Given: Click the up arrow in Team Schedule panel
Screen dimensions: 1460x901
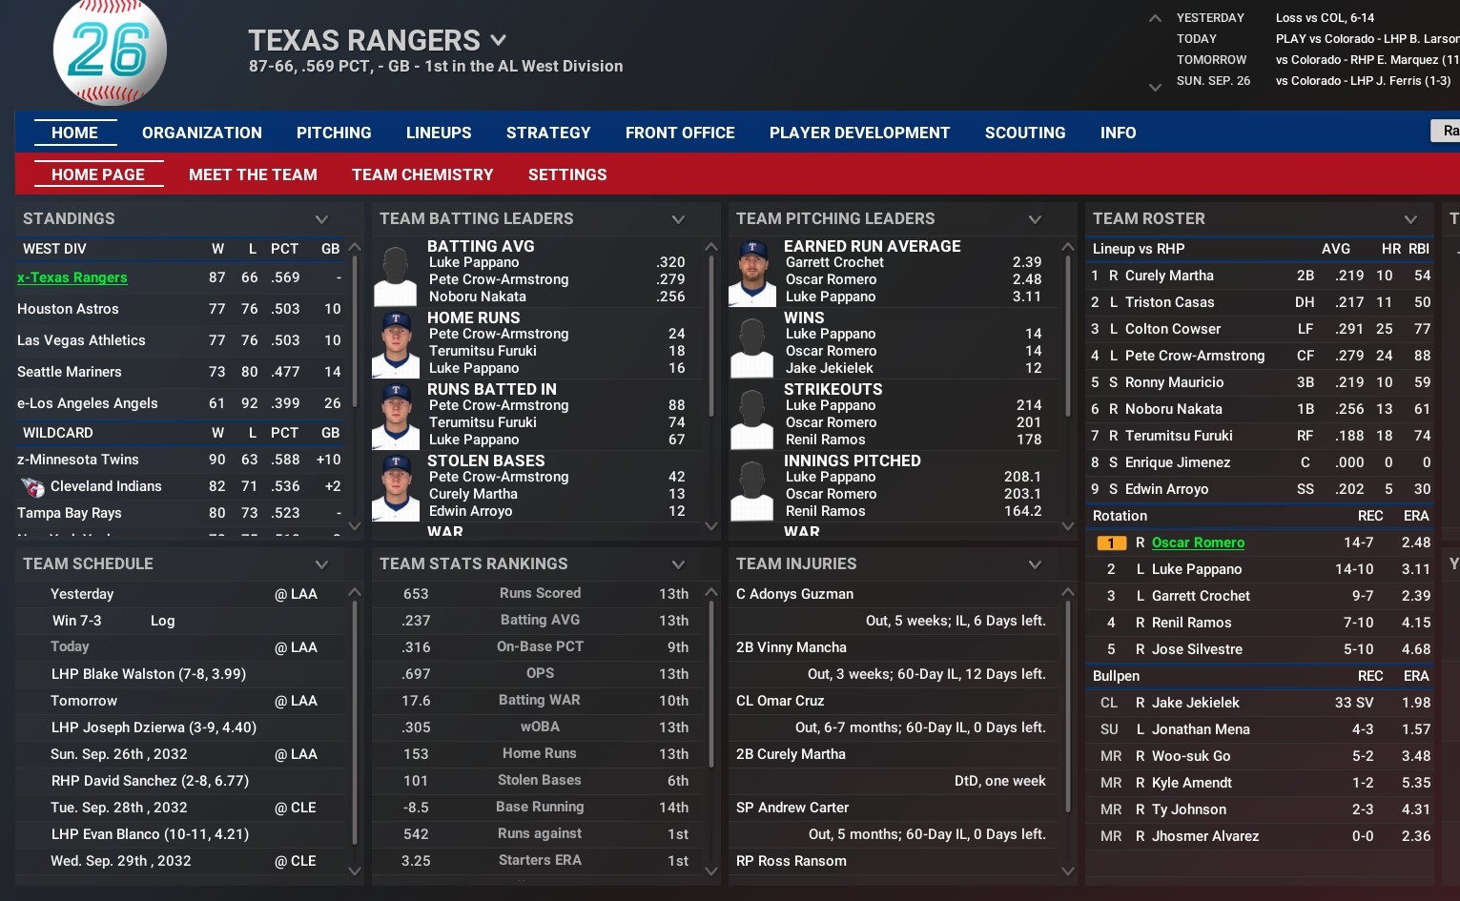Looking at the screenshot, I should pyautogui.click(x=355, y=592).
